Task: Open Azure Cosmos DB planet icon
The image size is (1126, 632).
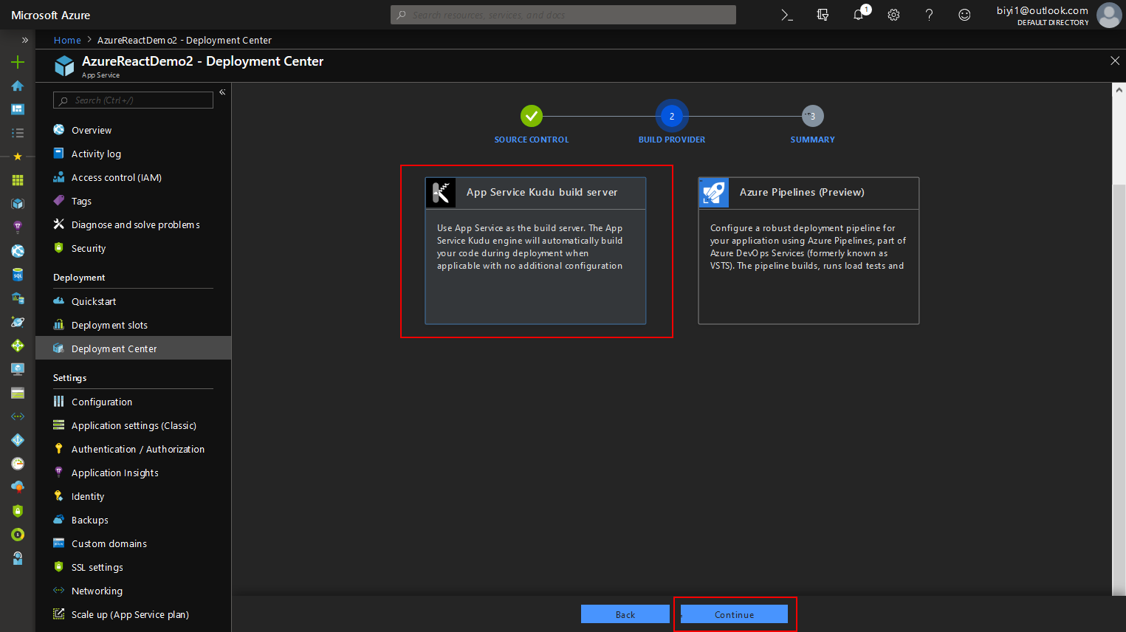Action: (18, 322)
